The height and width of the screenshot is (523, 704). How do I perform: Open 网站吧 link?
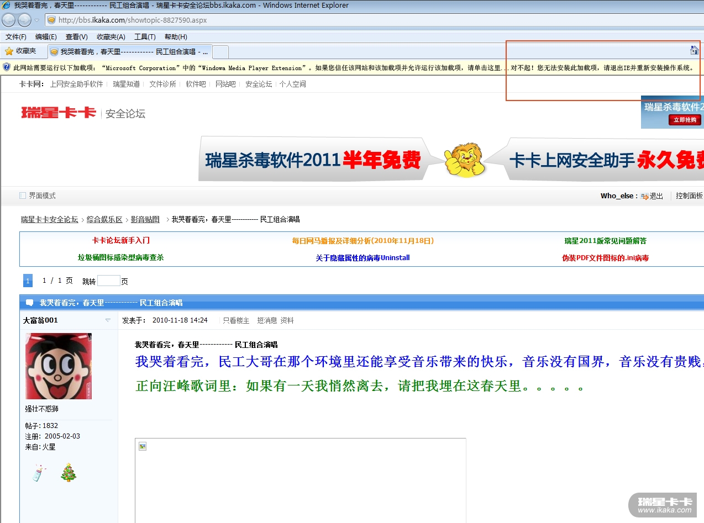tap(225, 84)
